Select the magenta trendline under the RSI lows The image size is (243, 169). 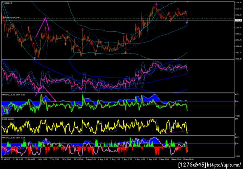175,132
